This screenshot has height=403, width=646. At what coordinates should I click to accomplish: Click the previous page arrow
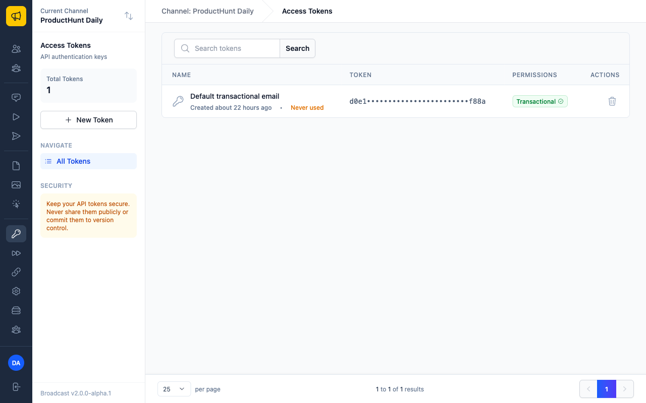pos(588,389)
